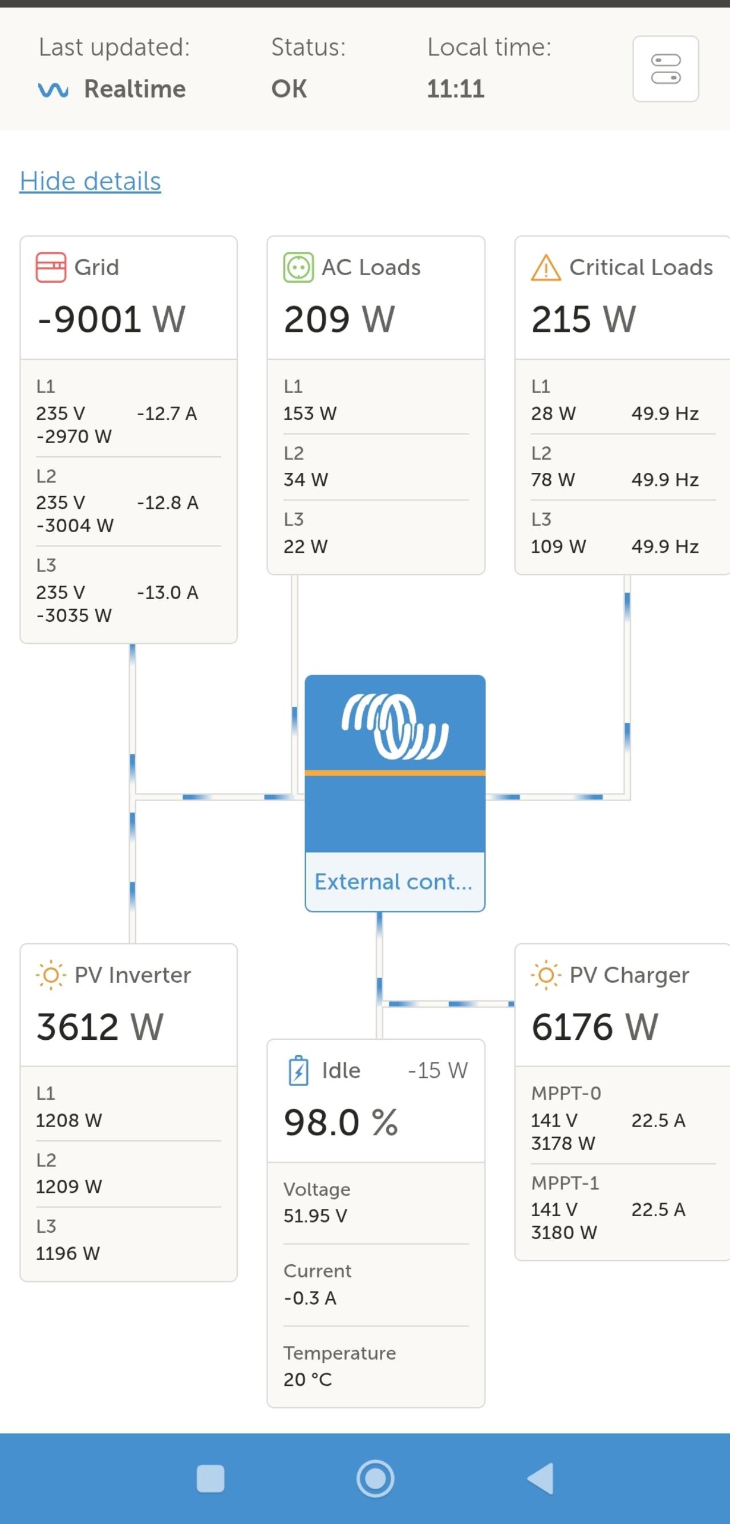
Task: Collapse details with Hide details link
Action: (x=90, y=181)
